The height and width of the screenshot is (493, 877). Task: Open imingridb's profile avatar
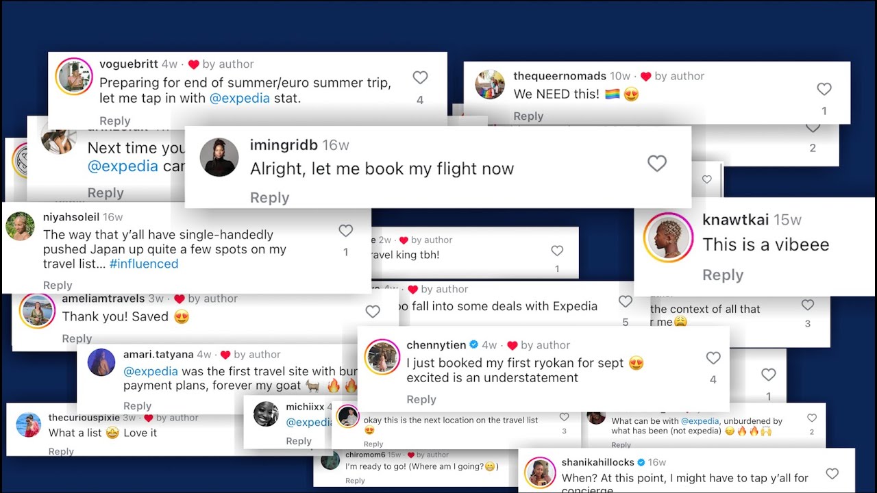coord(219,157)
